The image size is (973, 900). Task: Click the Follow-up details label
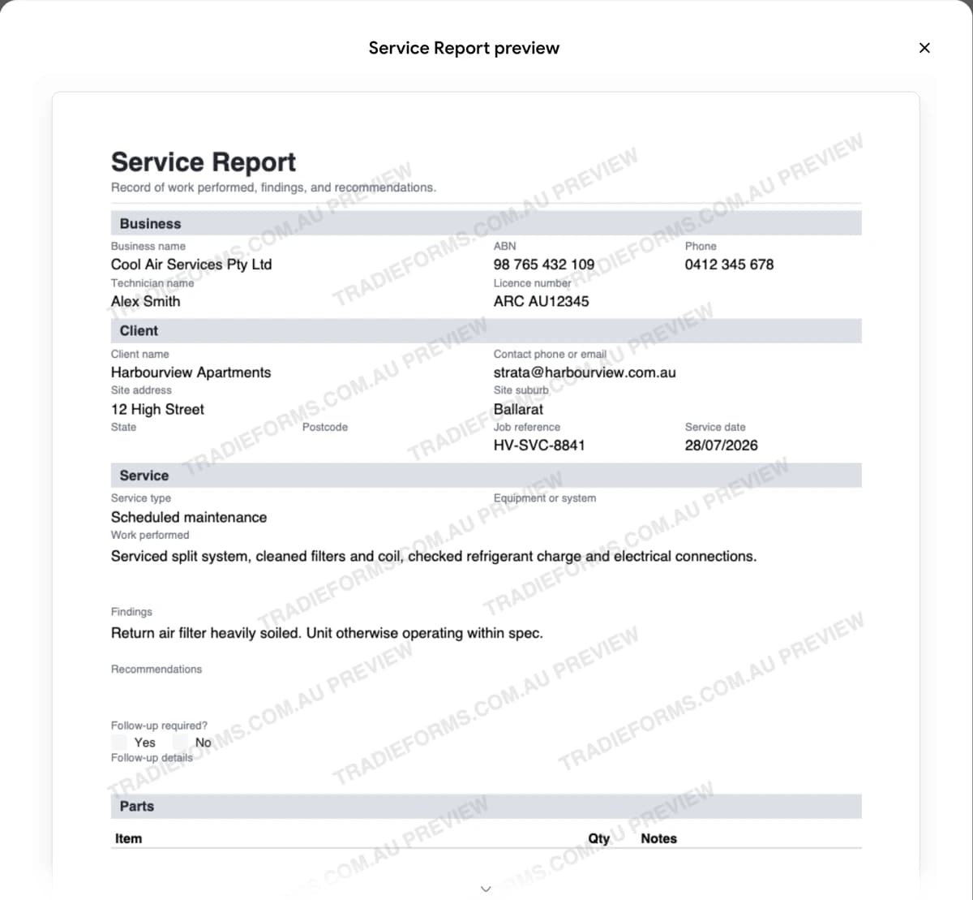[152, 758]
